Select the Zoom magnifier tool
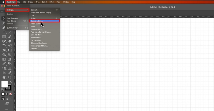The image size is (214, 111). pos(10,77)
